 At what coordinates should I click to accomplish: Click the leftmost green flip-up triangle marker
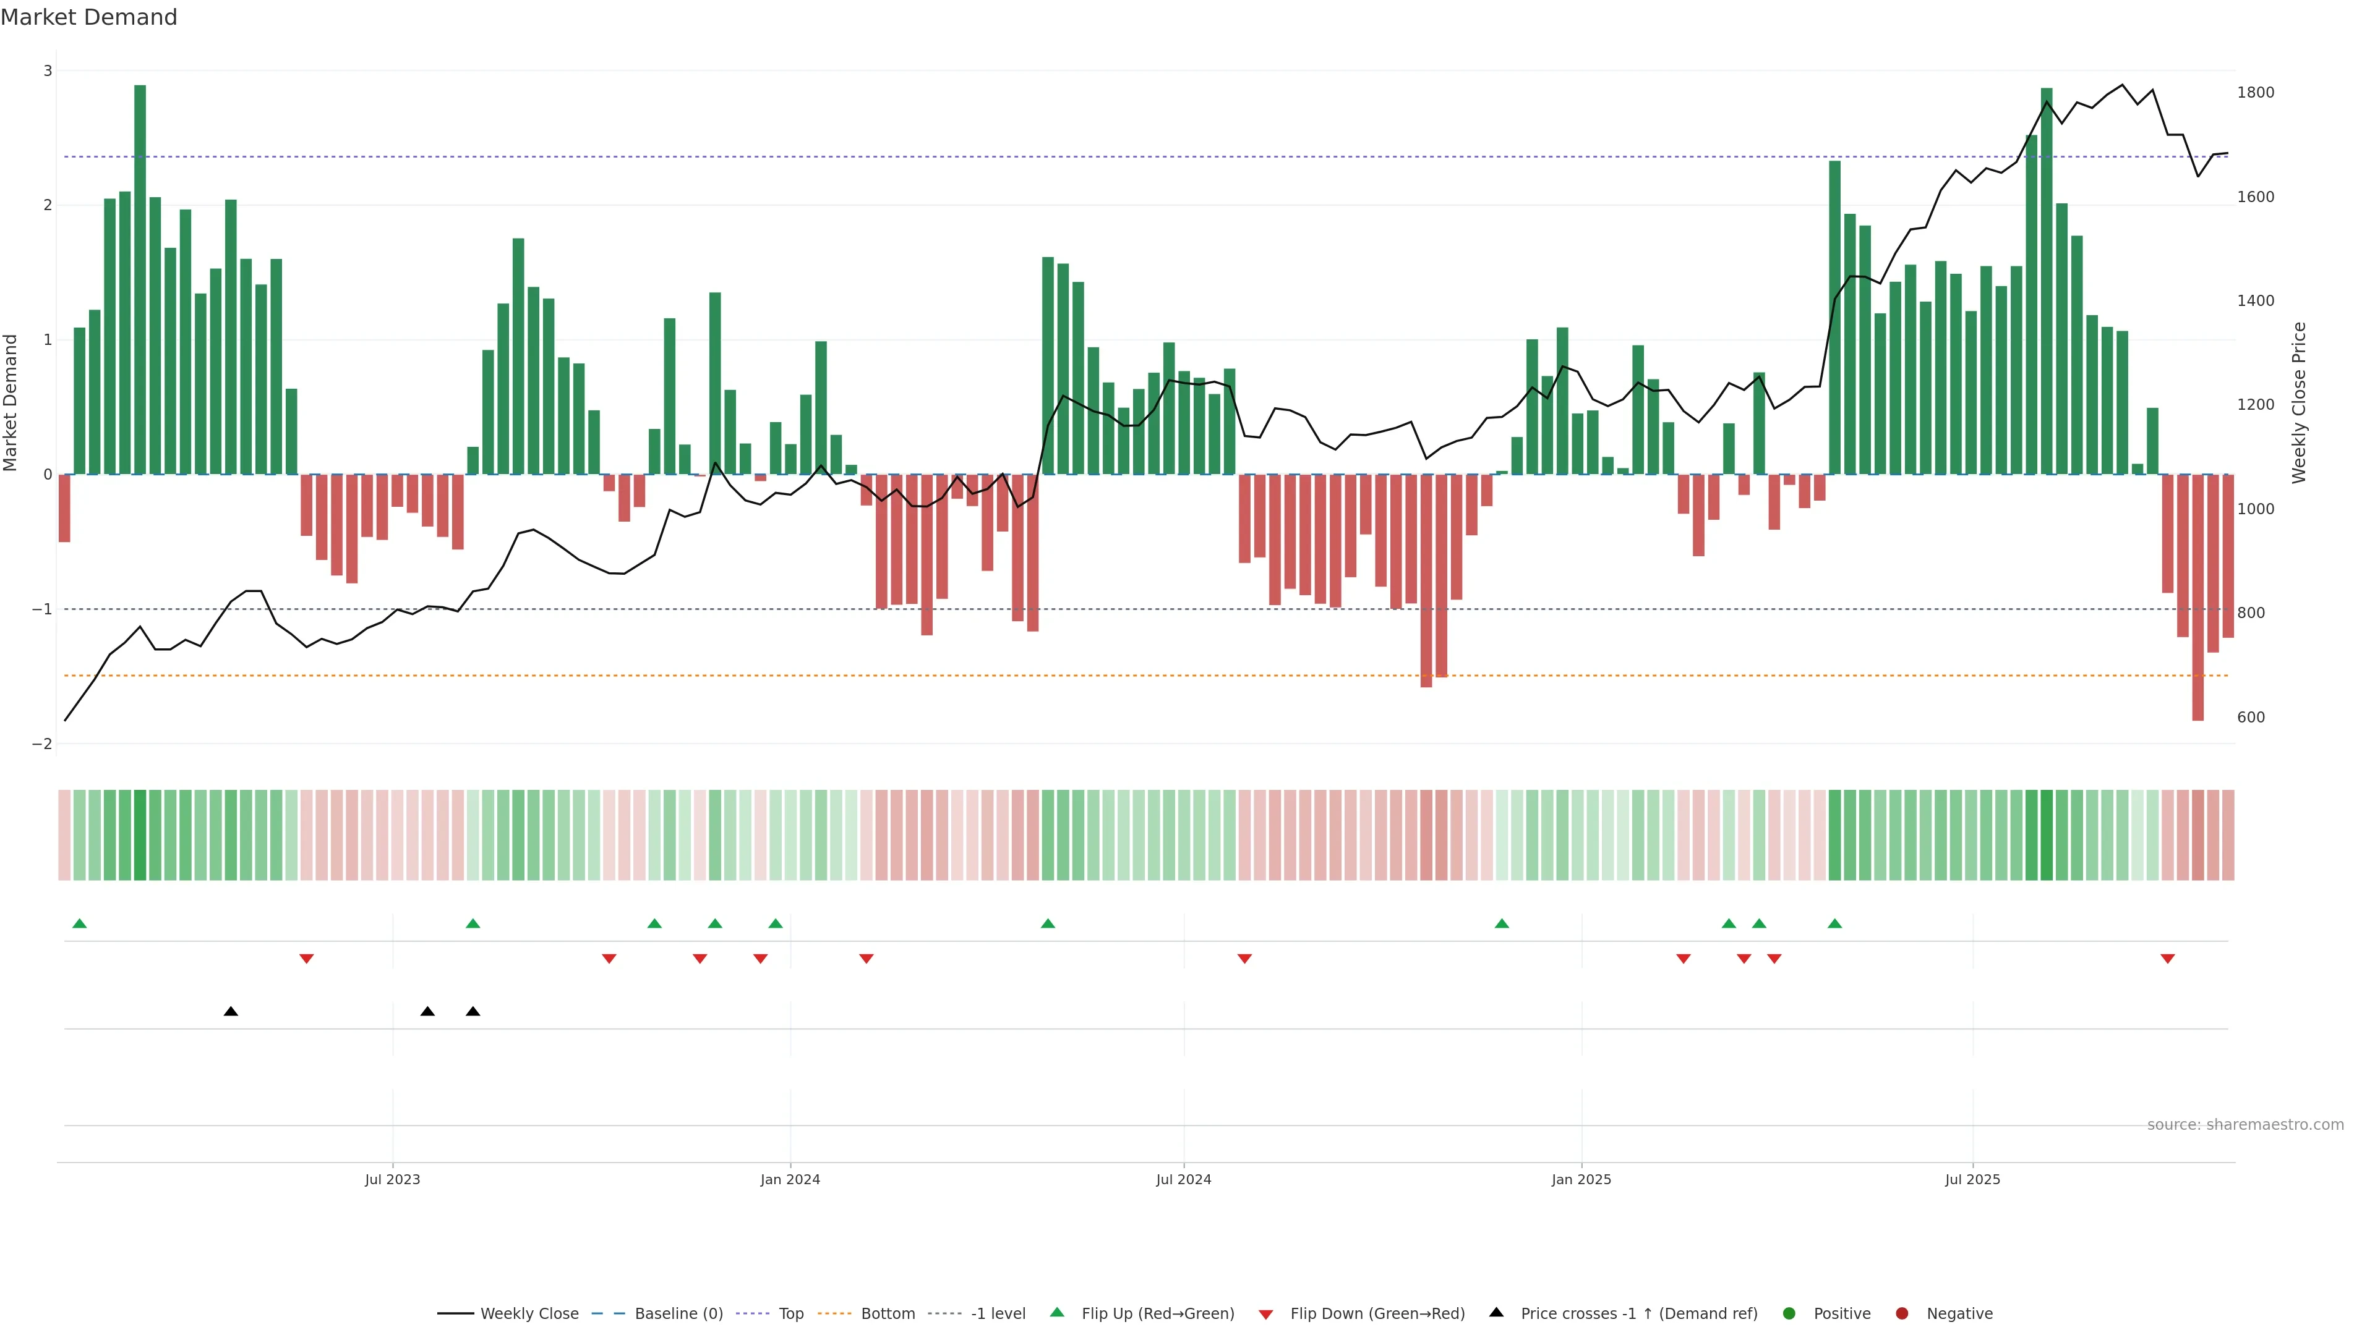79,923
